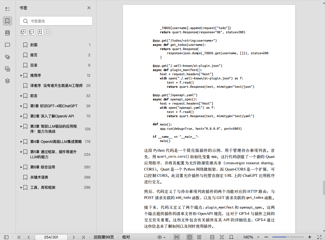Open the comments panel icon in sidebar

7,45
